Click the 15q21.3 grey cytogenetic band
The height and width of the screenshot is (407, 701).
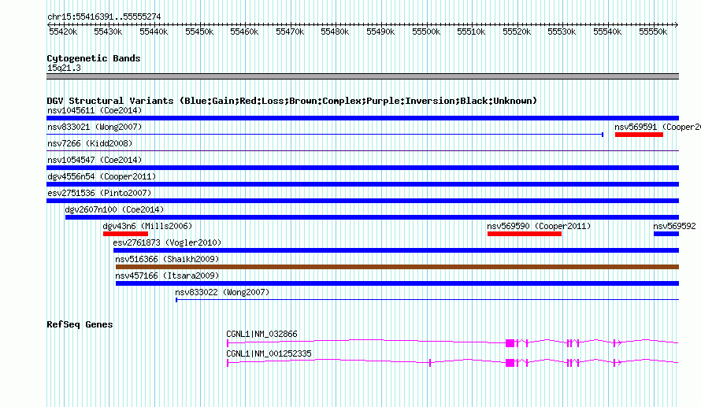click(x=362, y=76)
